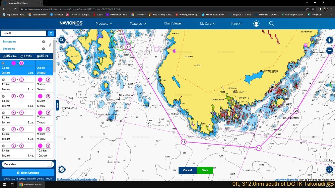This screenshot has height=188, width=335.
Task: Expand the Features menu
Action: [x=138, y=24]
